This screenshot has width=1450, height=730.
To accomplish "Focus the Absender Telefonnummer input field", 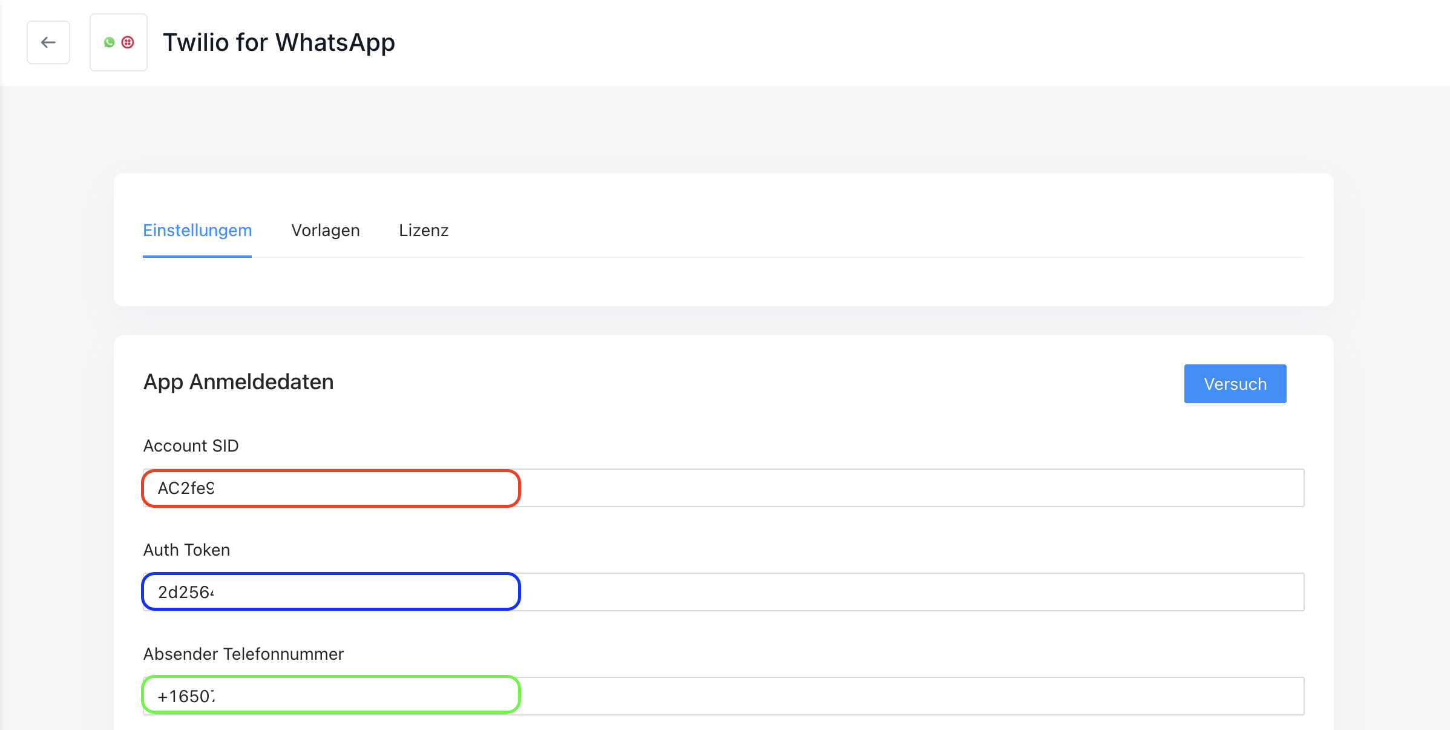I will tap(723, 696).
